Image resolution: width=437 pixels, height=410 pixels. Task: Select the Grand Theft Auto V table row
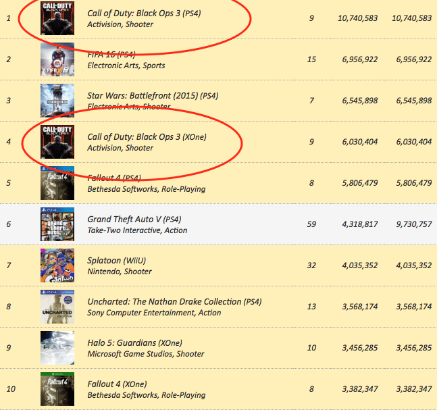pos(219,224)
